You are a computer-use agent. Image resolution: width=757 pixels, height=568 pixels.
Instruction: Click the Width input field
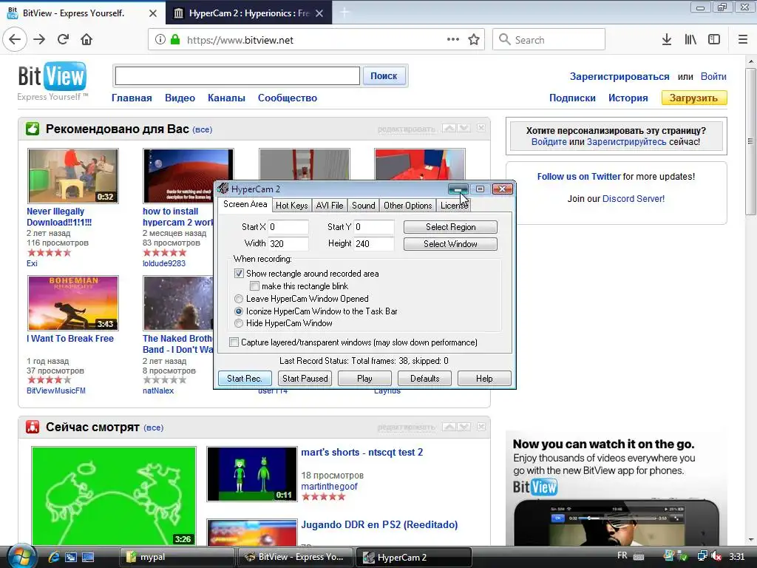(288, 243)
